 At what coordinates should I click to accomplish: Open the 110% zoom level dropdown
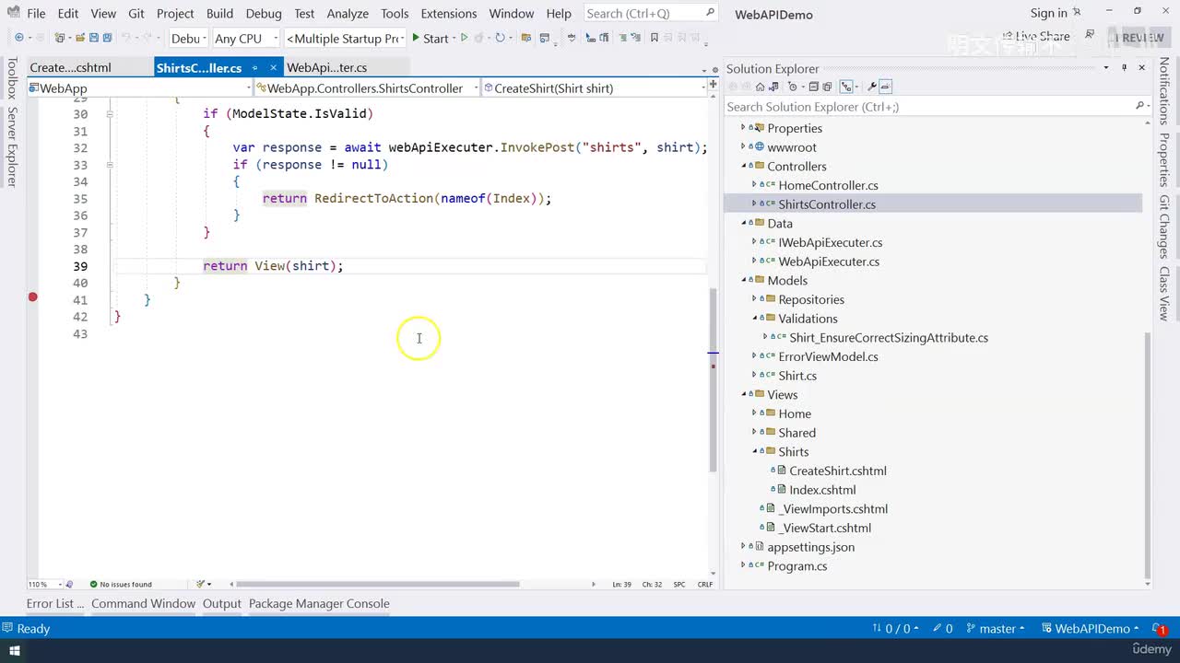coord(44,585)
